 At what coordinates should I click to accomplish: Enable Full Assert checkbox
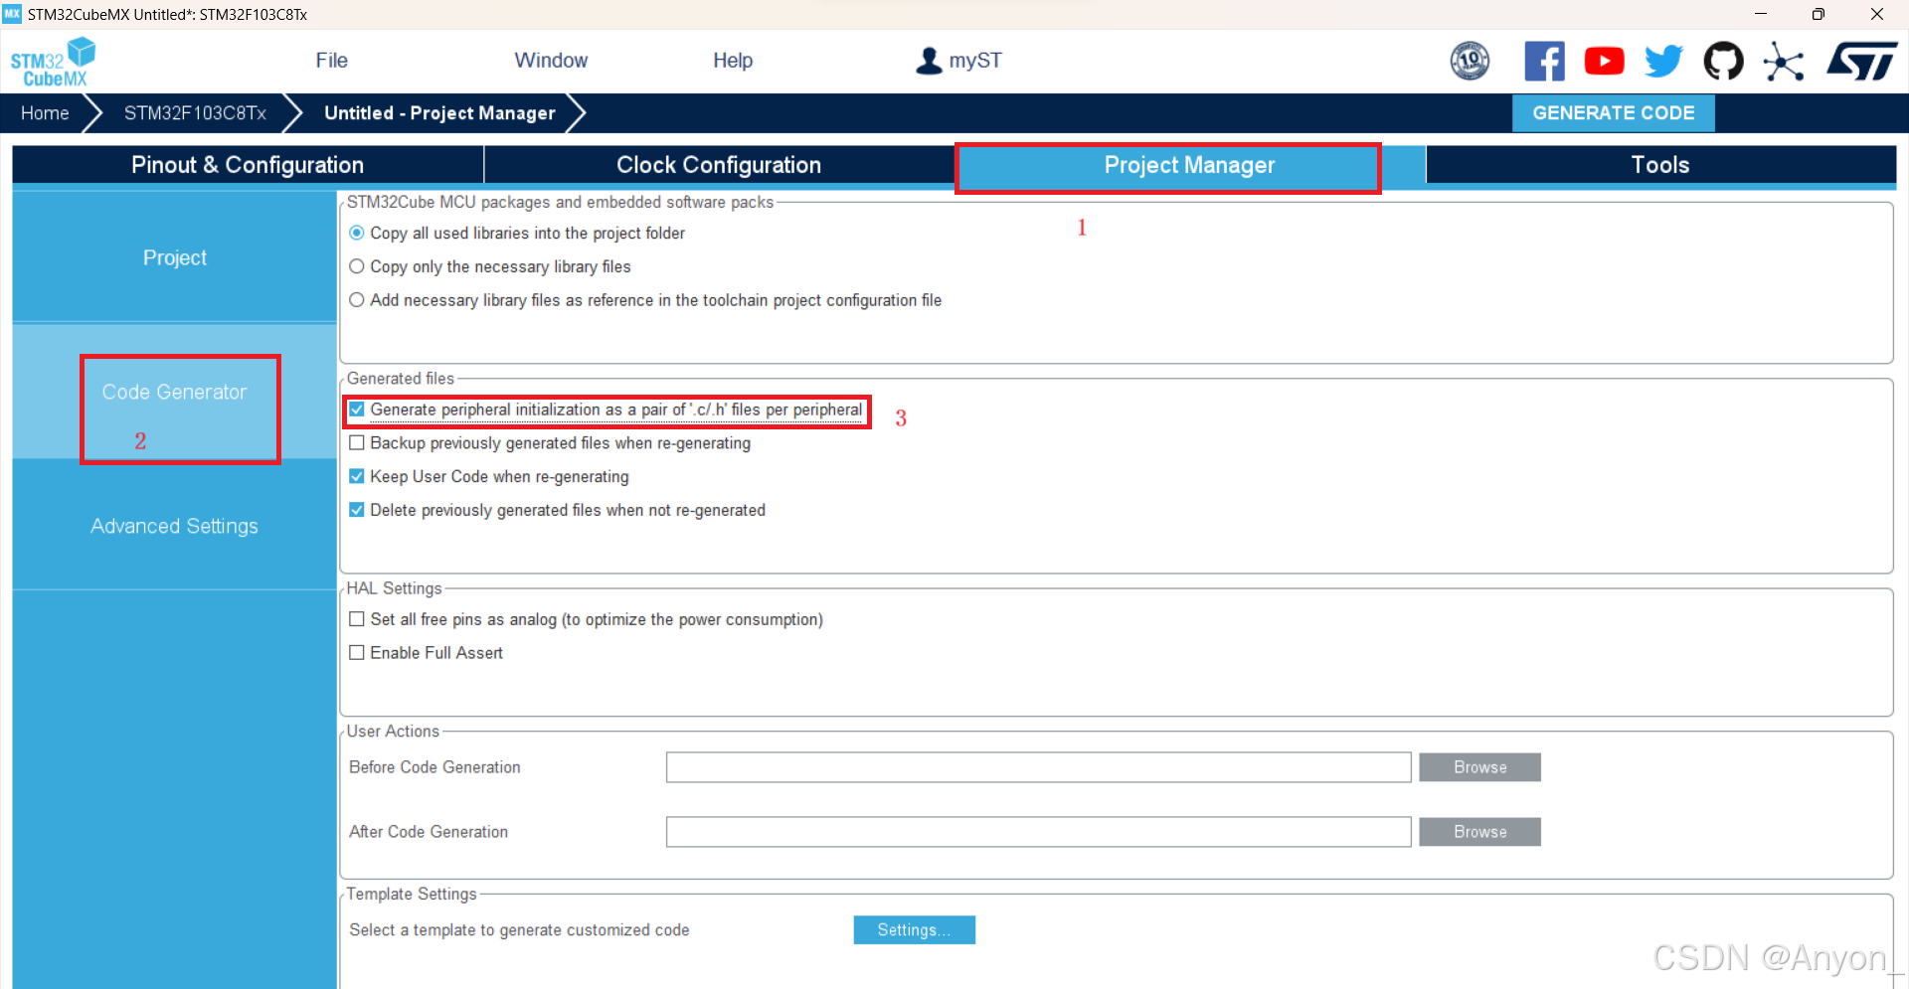(x=357, y=653)
